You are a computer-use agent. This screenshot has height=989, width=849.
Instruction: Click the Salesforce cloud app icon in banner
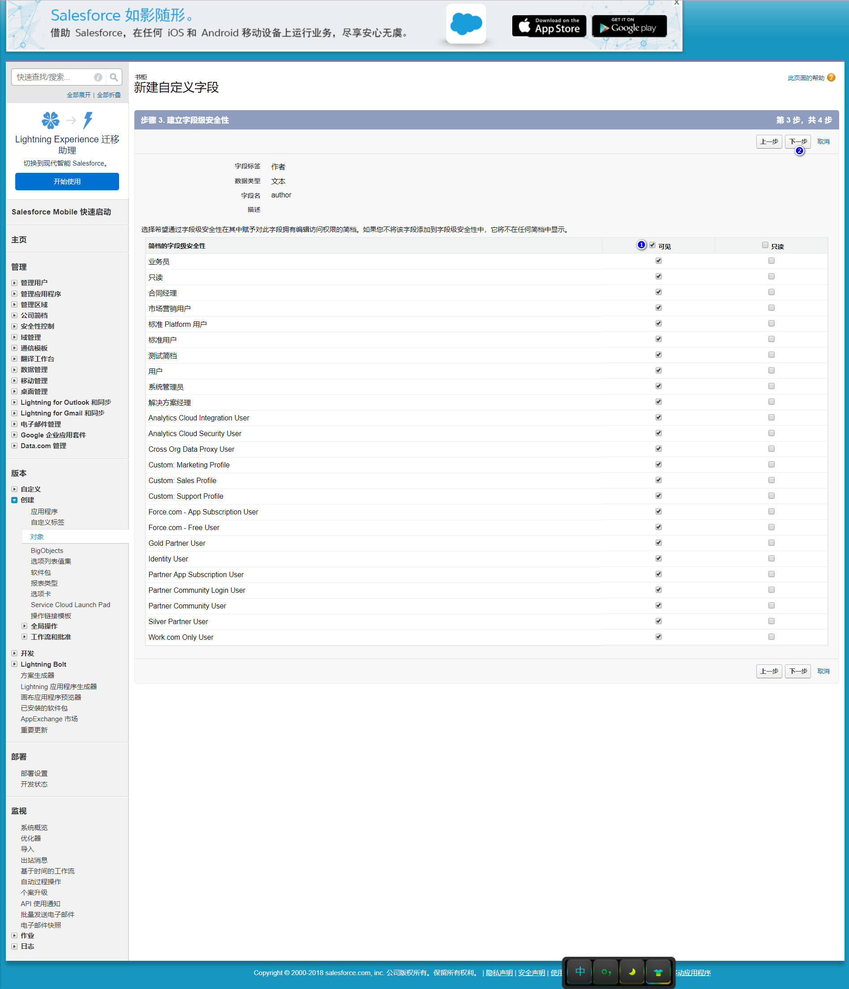pyautogui.click(x=466, y=23)
